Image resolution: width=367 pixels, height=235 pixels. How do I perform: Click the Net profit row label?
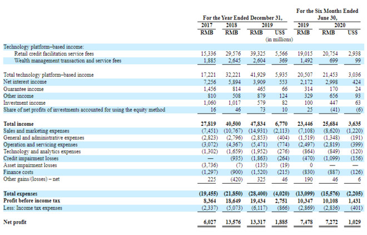tap(15, 222)
